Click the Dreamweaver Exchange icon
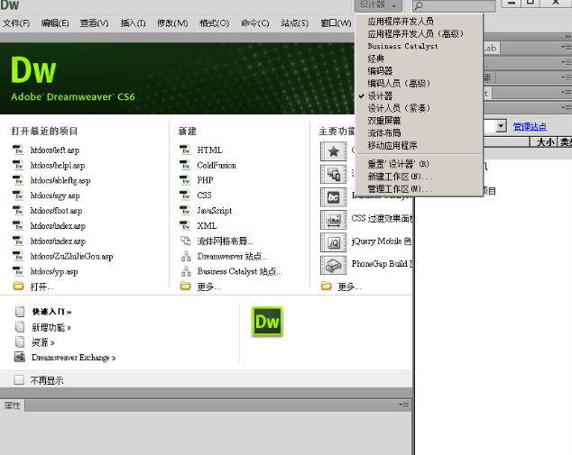572x455 pixels. click(20, 357)
